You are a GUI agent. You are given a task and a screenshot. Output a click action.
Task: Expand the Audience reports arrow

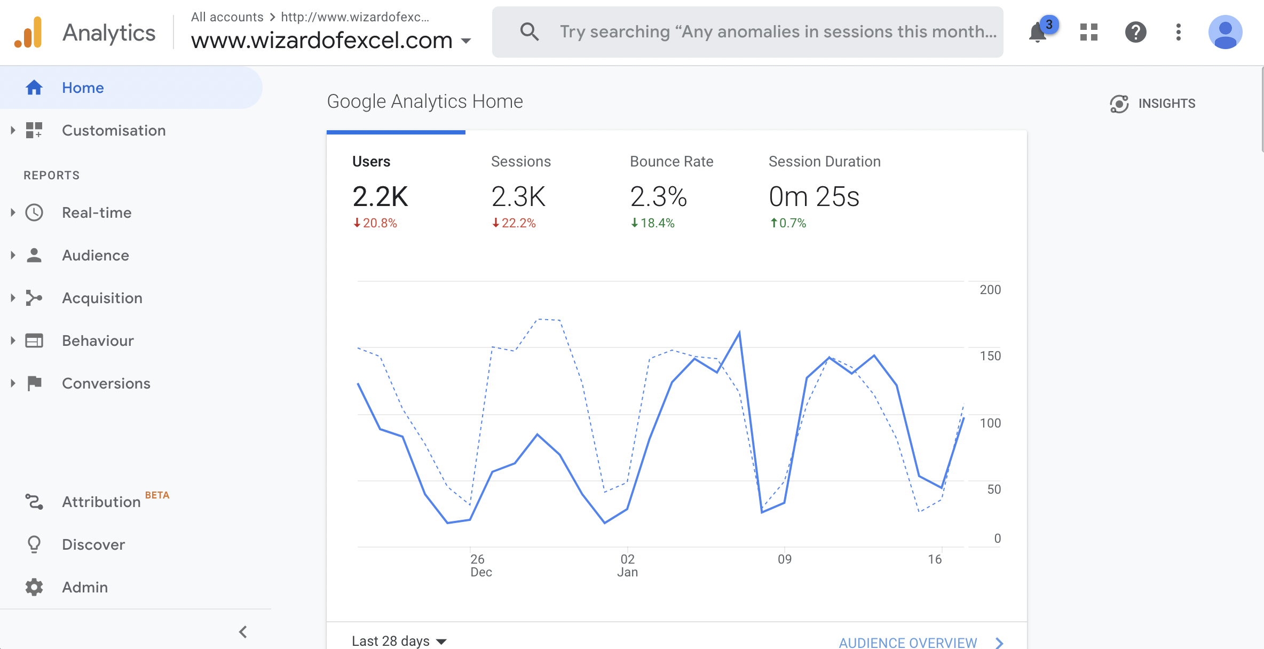click(13, 255)
